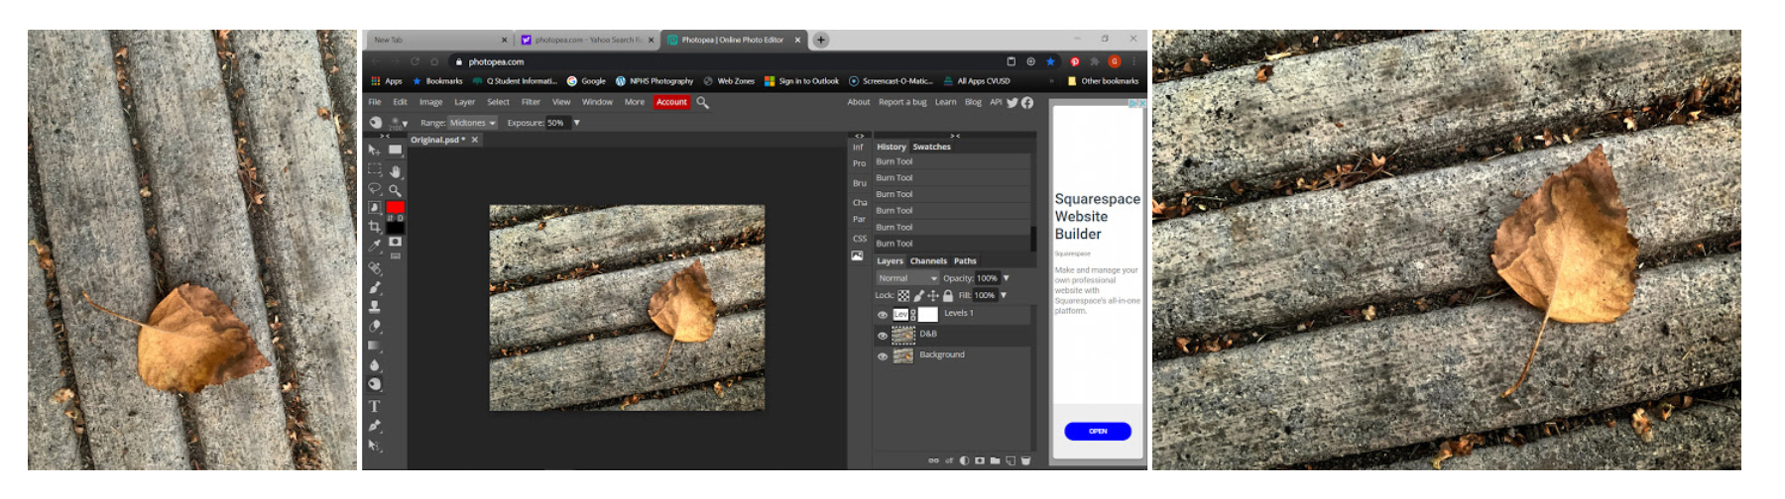This screenshot has width=1785, height=499.
Task: Select the Crop tool
Action: pos(374,227)
